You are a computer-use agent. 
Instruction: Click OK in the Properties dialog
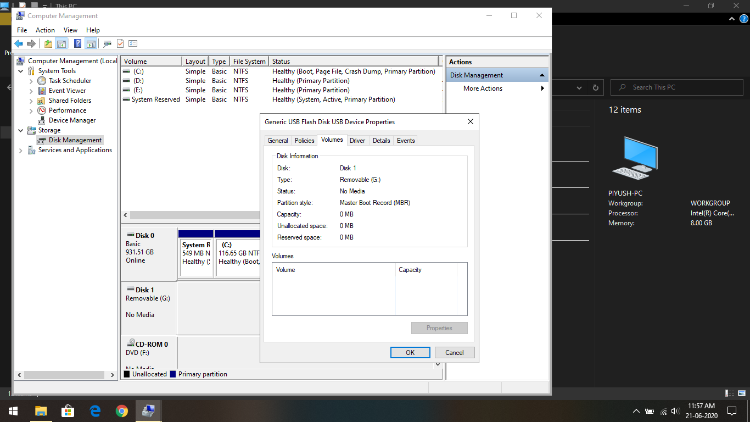(x=410, y=353)
